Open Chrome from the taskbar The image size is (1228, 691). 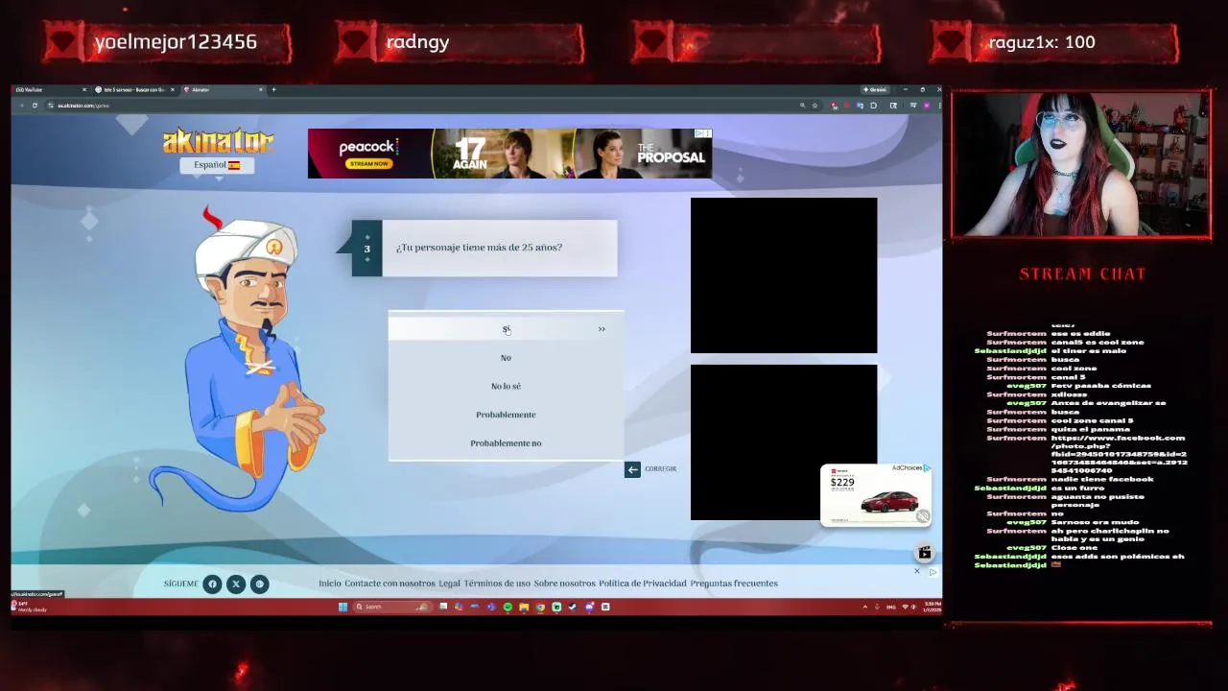click(540, 607)
